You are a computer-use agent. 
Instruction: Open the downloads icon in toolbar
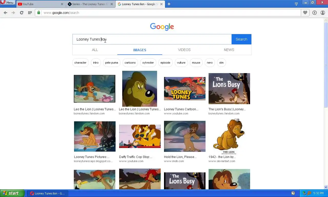coord(314,13)
